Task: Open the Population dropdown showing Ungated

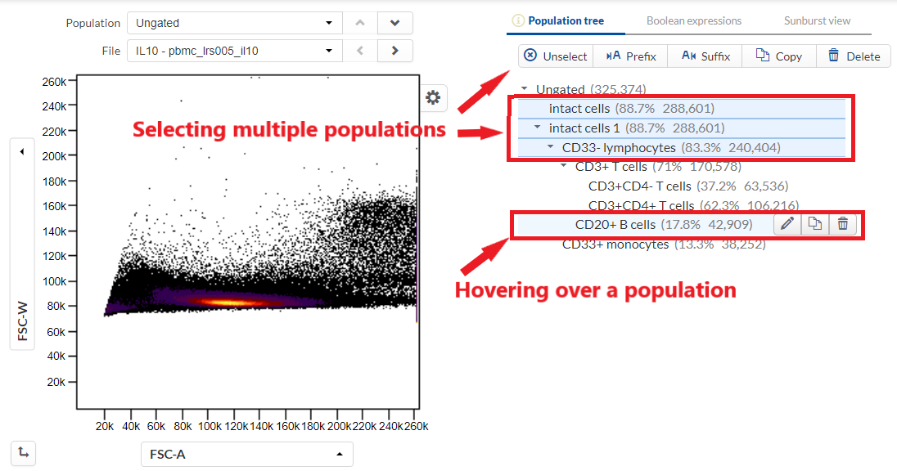Action: pos(235,23)
